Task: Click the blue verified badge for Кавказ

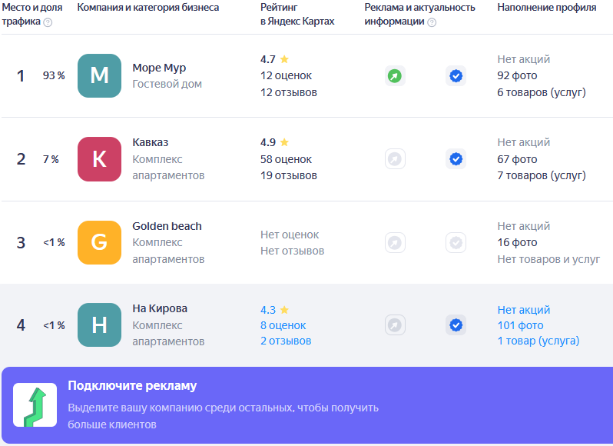Action: 456,159
